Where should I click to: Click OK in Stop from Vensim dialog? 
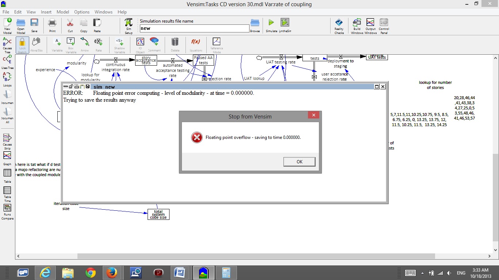pos(299,162)
